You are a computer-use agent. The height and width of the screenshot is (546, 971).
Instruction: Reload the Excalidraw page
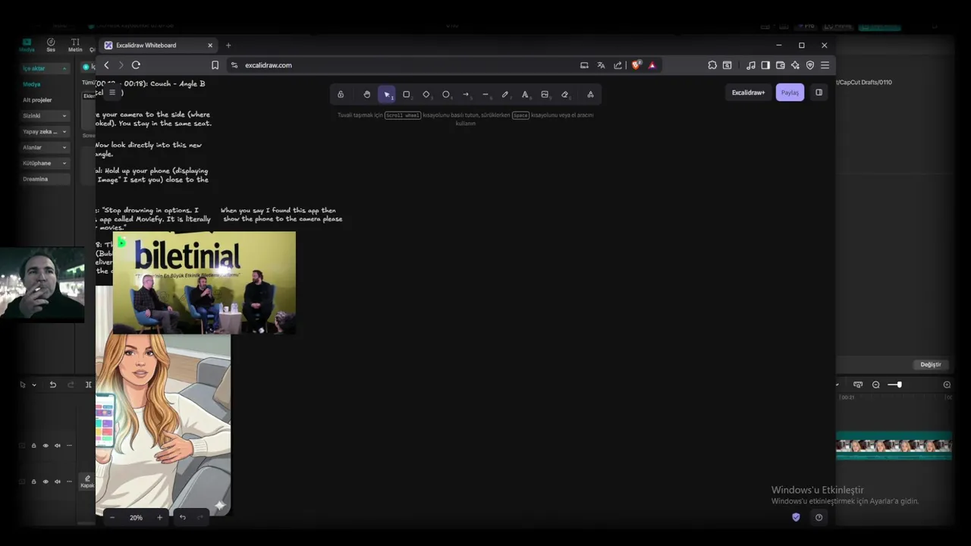coord(136,65)
